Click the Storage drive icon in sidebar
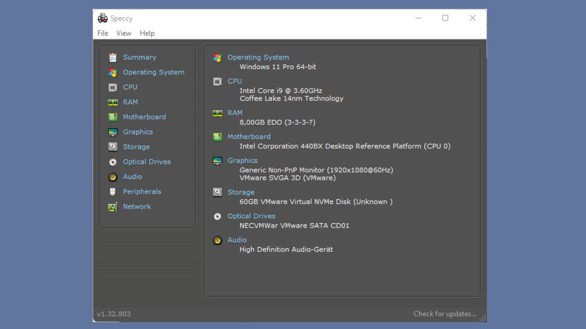Image resolution: width=586 pixels, height=329 pixels. (113, 147)
